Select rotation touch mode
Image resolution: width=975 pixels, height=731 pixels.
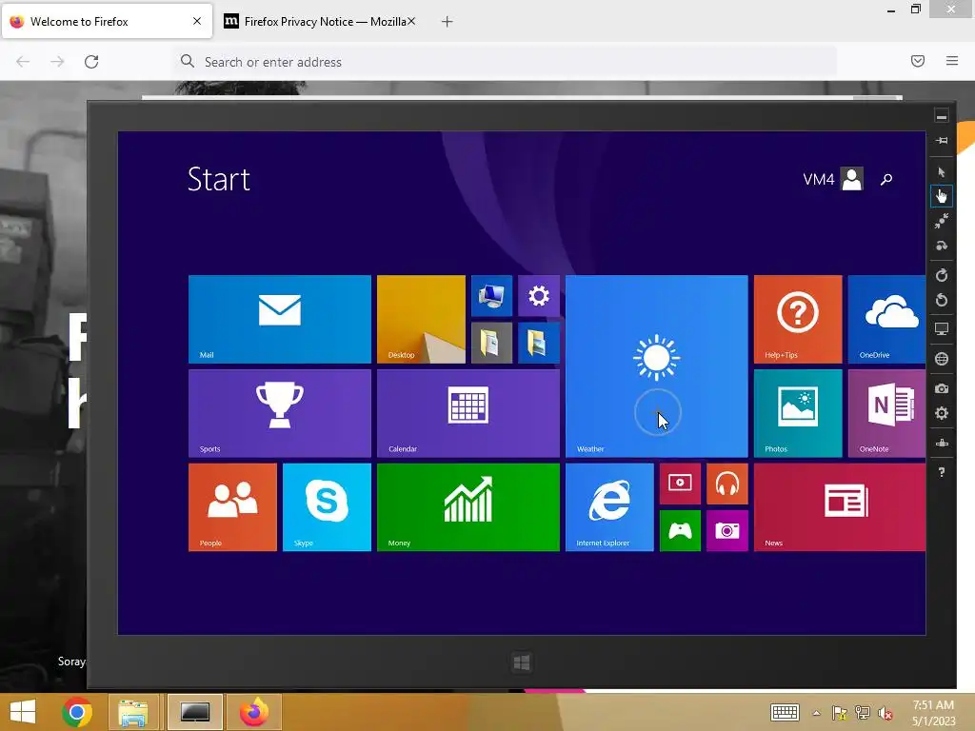[942, 246]
